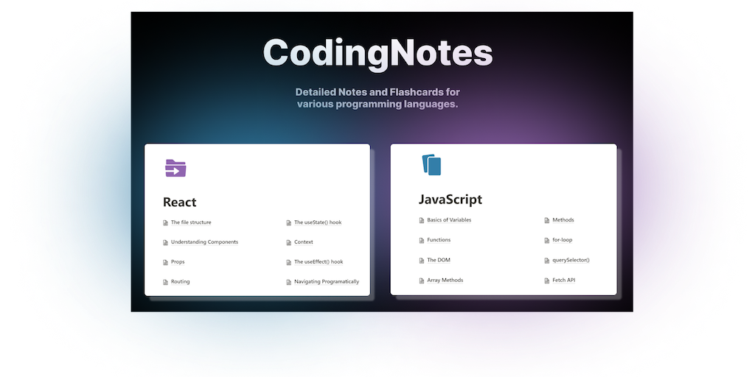The width and height of the screenshot is (755, 377).
Task: Click the page icon beside "Understanding Components"
Action: (x=166, y=242)
